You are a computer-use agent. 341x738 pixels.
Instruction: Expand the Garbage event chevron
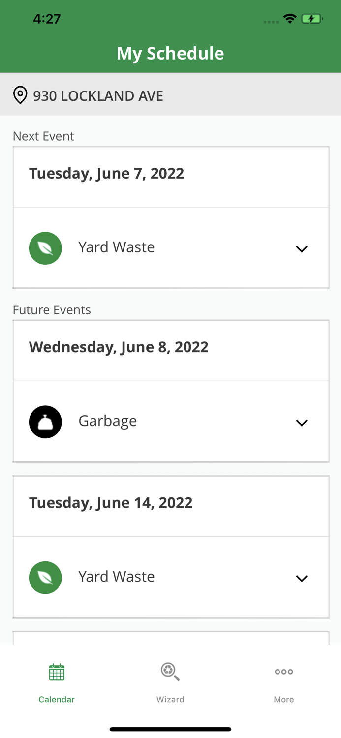click(302, 423)
